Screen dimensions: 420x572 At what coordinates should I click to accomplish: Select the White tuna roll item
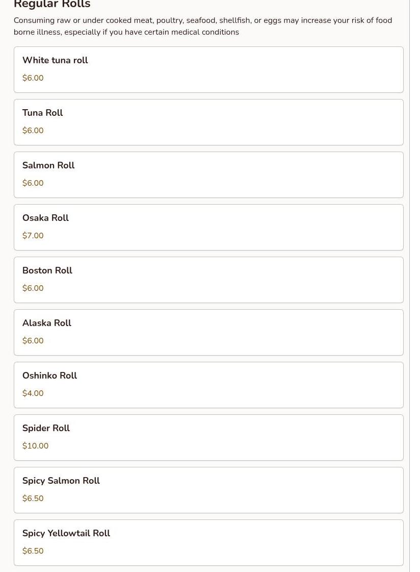208,69
